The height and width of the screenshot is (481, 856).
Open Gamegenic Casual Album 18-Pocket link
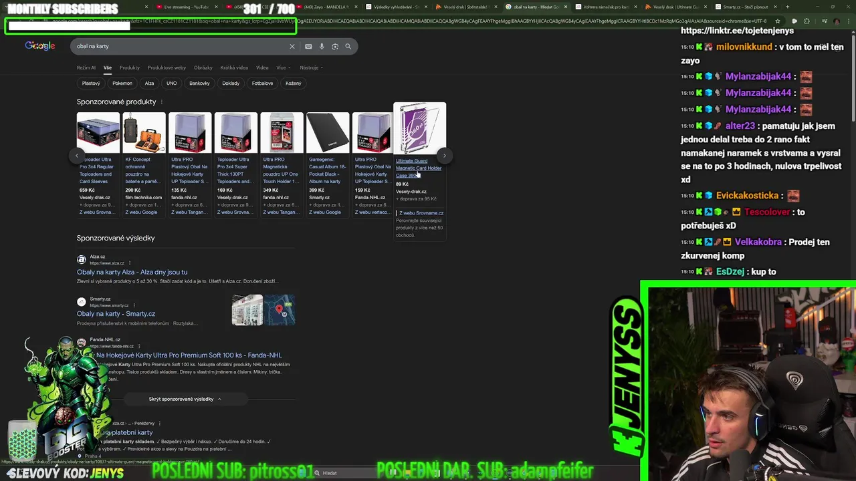[328, 170]
